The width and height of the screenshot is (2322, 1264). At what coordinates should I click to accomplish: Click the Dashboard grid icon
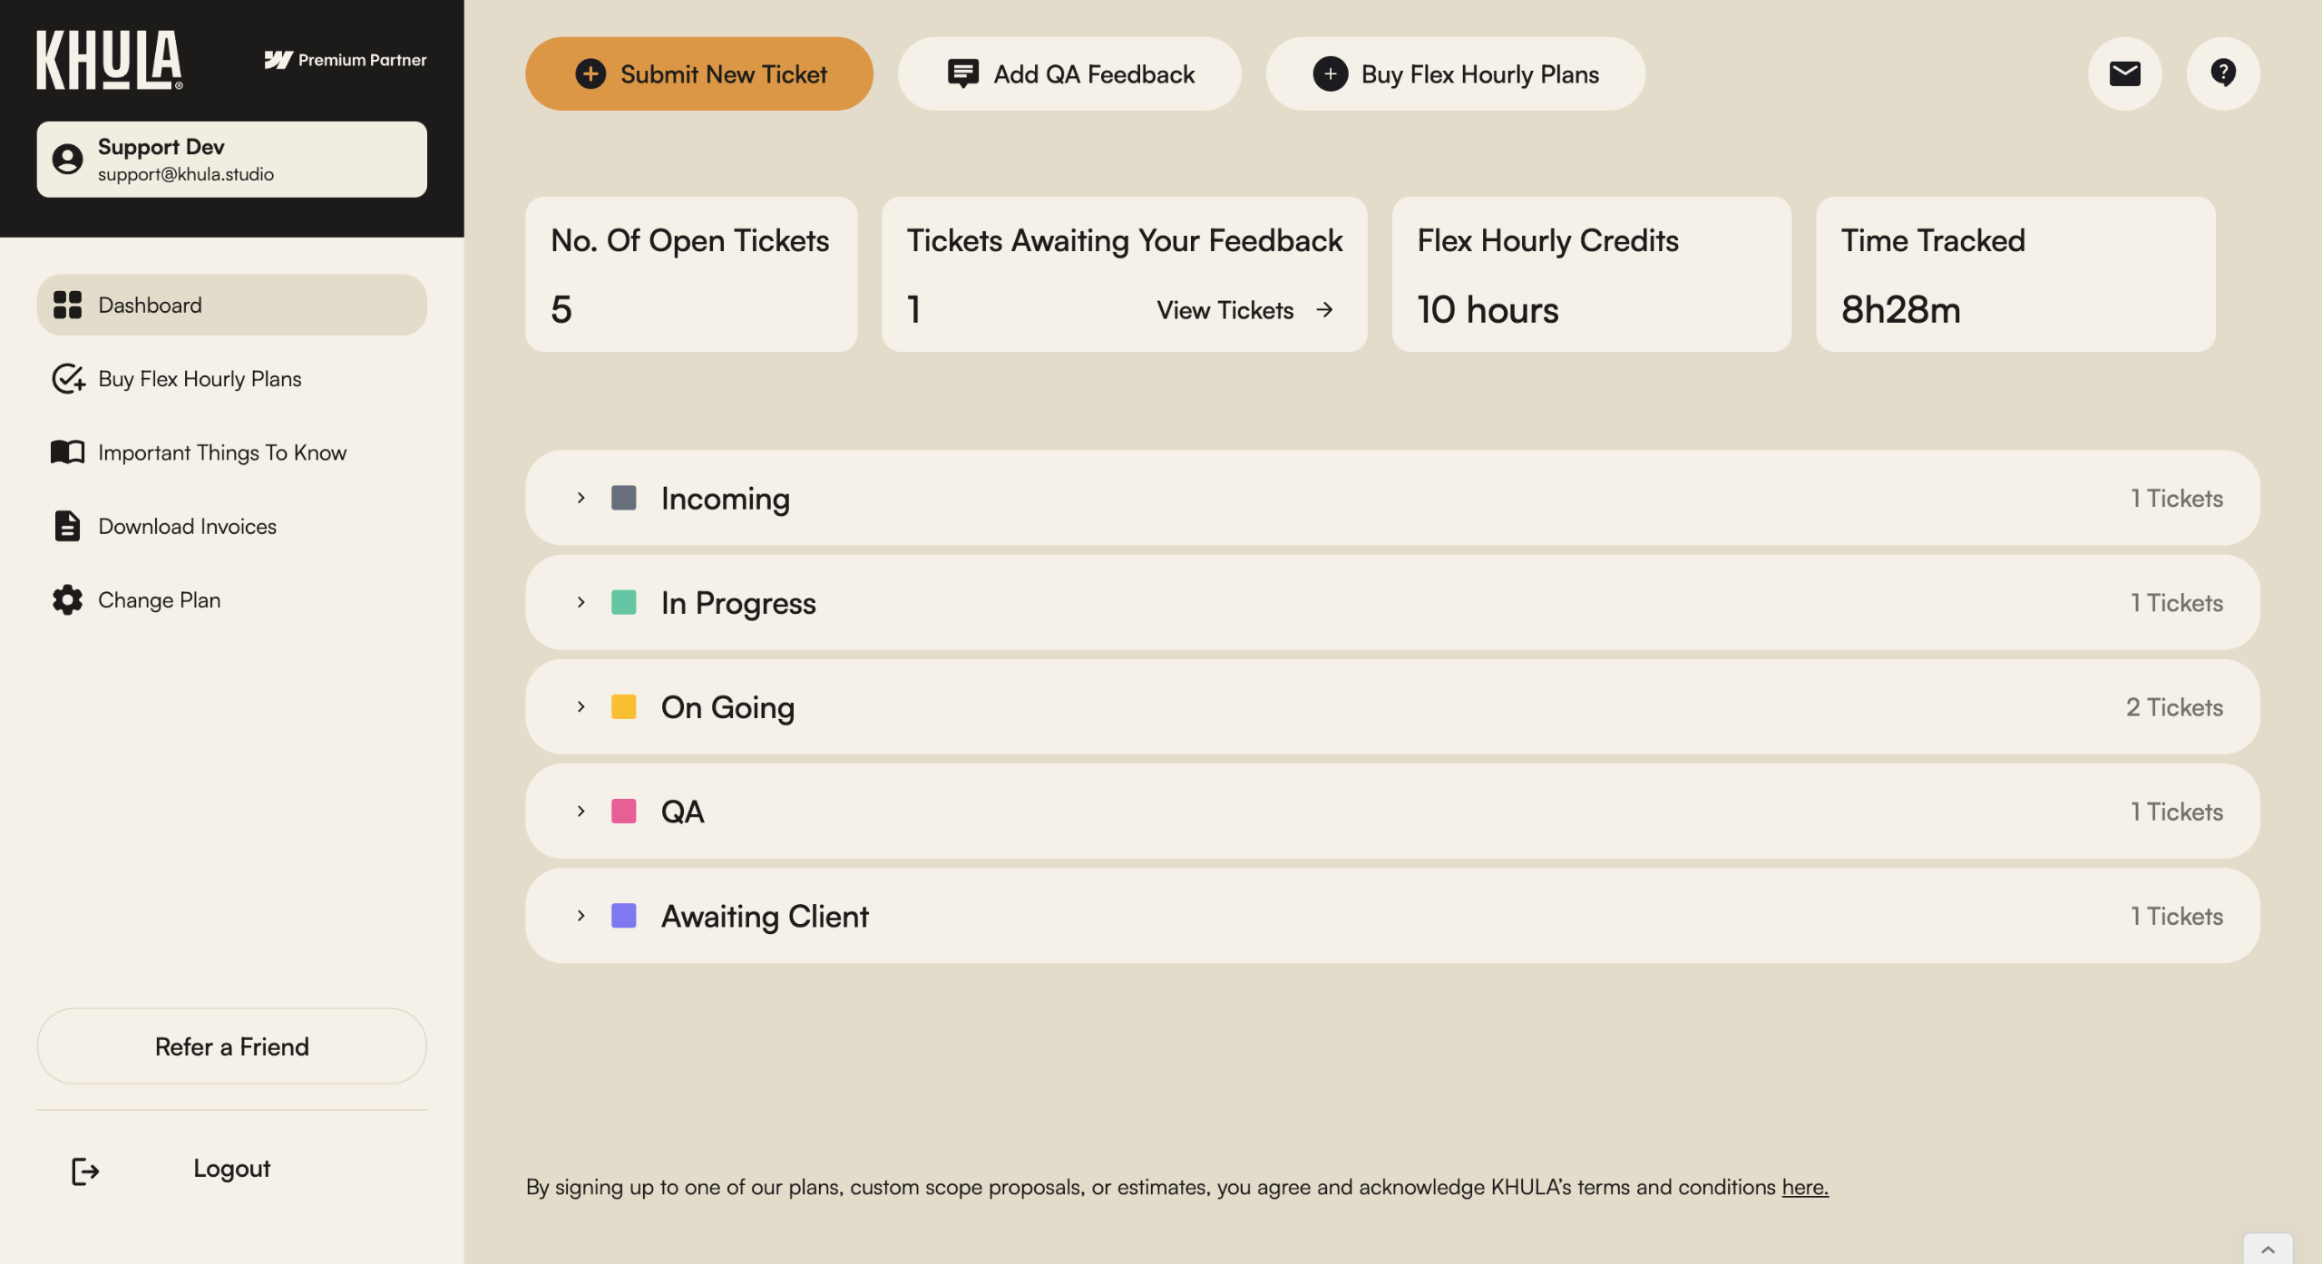(x=67, y=305)
